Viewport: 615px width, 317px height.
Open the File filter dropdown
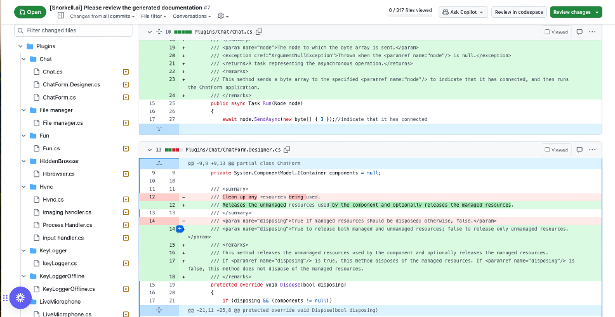click(154, 16)
